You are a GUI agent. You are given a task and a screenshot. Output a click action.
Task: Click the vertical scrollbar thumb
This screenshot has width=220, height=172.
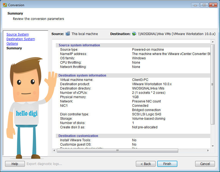click(x=213, y=84)
